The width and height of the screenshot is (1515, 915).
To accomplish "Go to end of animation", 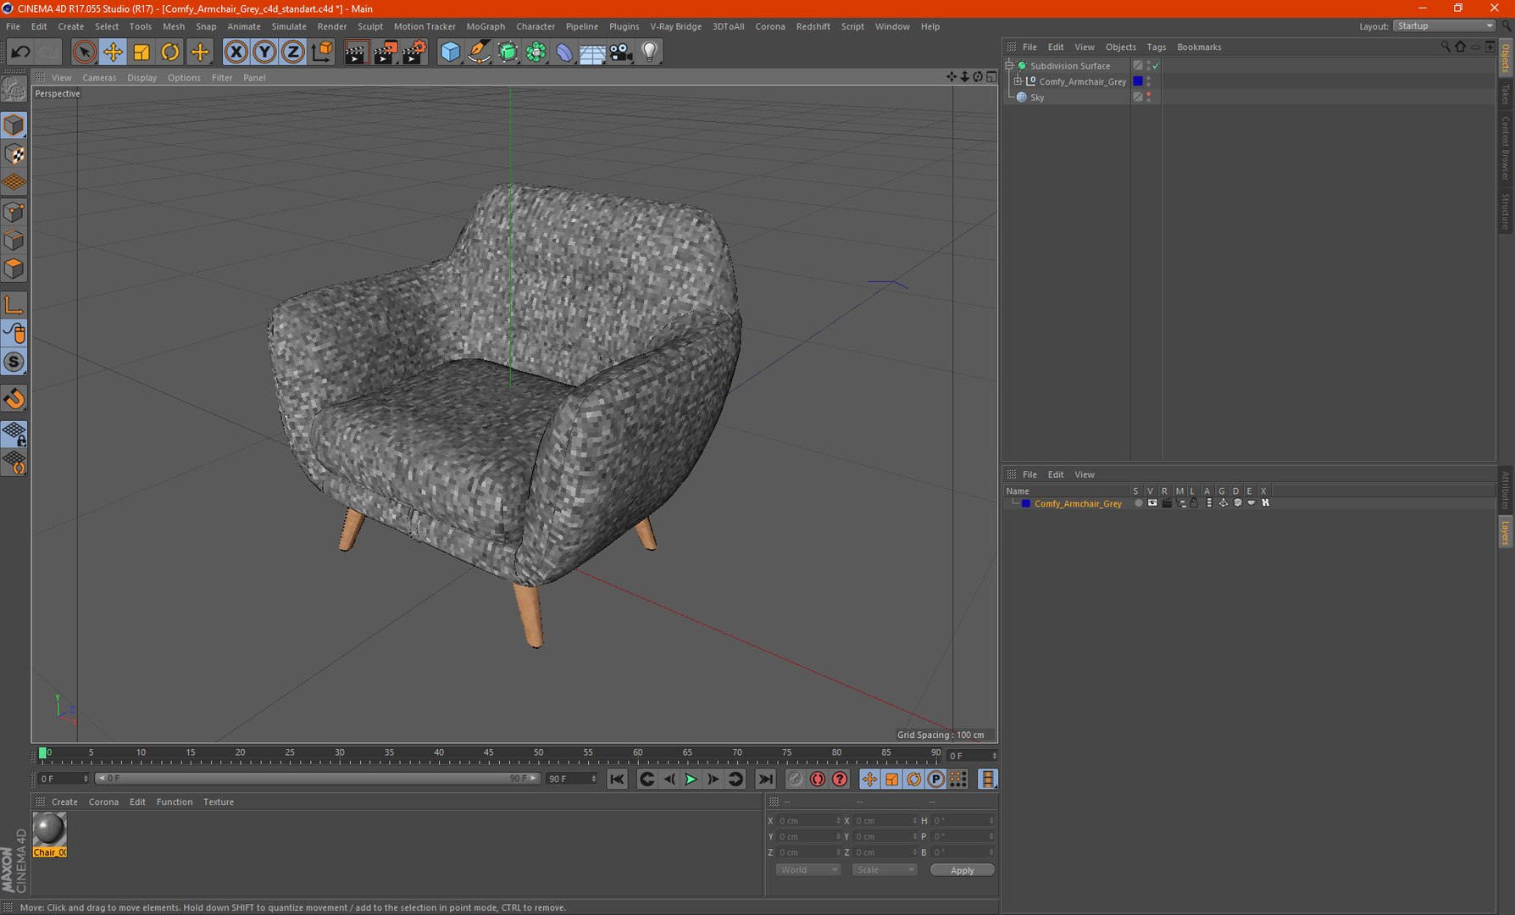I will pyautogui.click(x=765, y=779).
